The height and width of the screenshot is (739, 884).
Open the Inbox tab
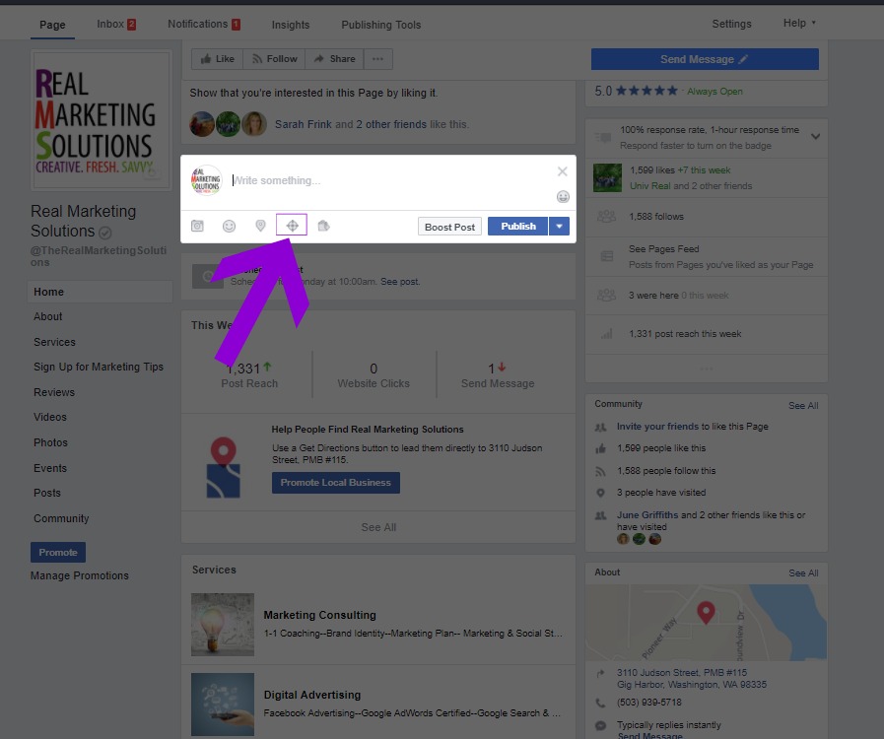tap(116, 25)
